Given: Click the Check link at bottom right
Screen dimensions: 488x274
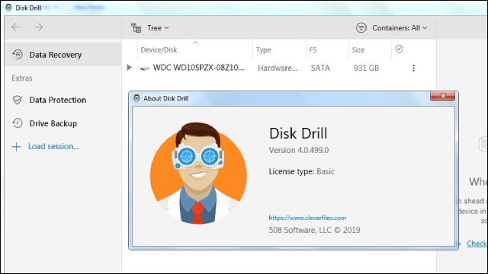Looking at the screenshot, I should (477, 244).
